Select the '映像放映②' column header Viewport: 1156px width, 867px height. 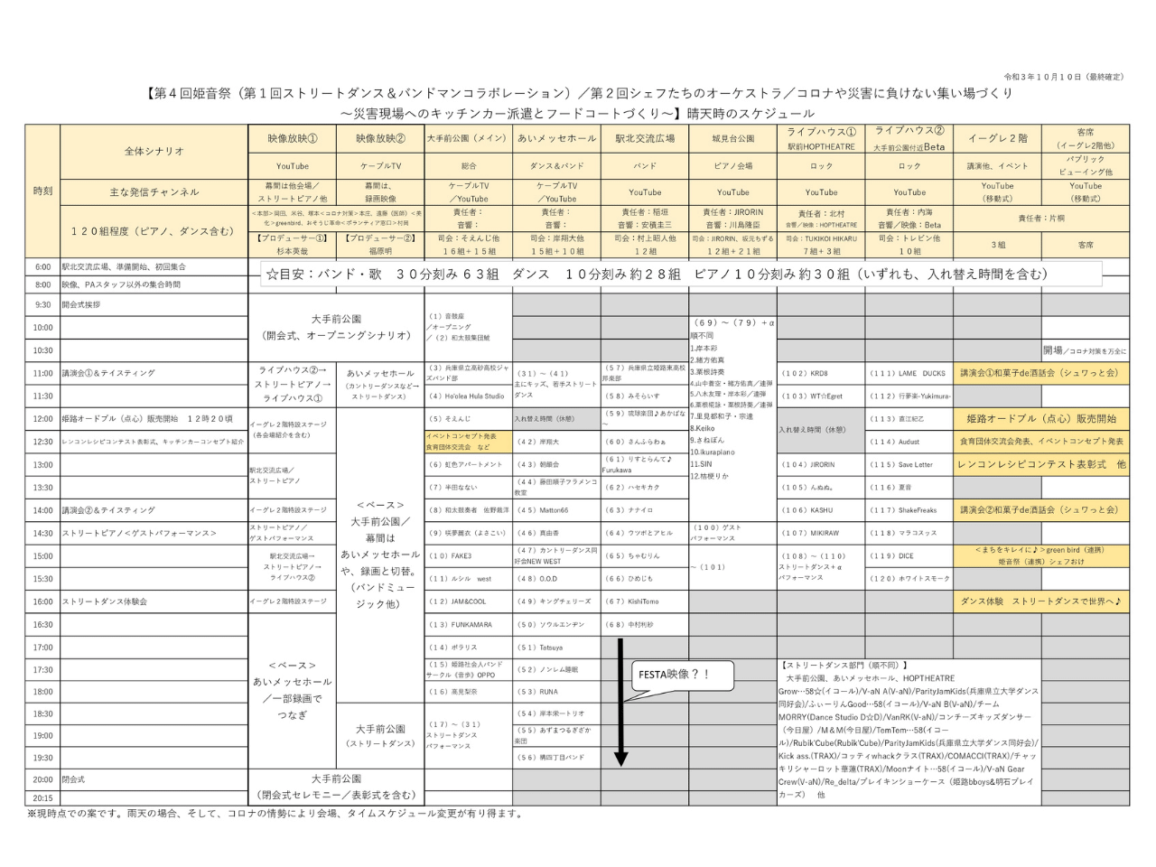[380, 139]
